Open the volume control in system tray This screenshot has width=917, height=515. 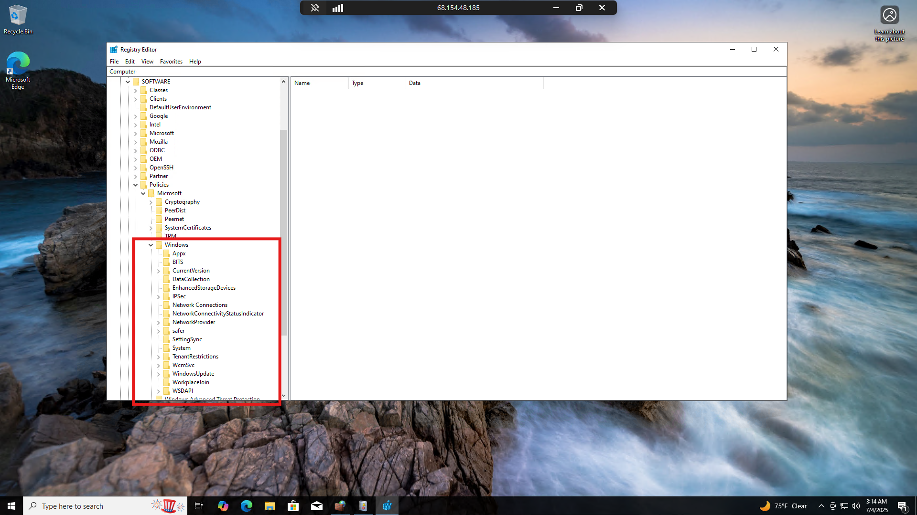pyautogui.click(x=855, y=506)
